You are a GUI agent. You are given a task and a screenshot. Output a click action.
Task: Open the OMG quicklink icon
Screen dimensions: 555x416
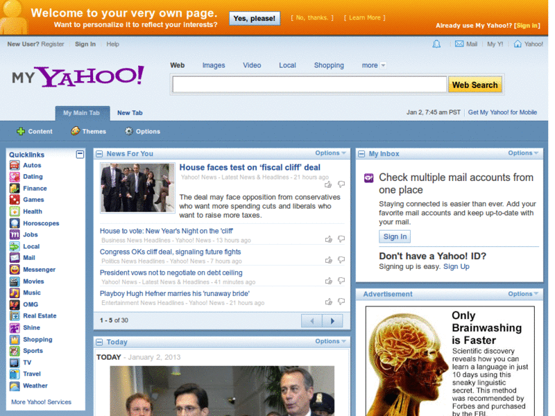click(x=15, y=304)
